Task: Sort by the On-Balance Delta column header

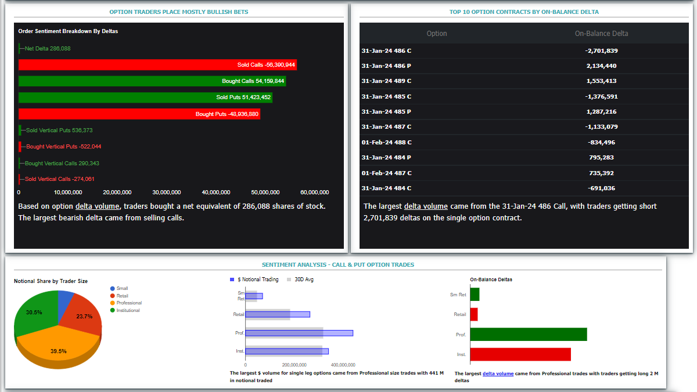Action: pos(601,34)
